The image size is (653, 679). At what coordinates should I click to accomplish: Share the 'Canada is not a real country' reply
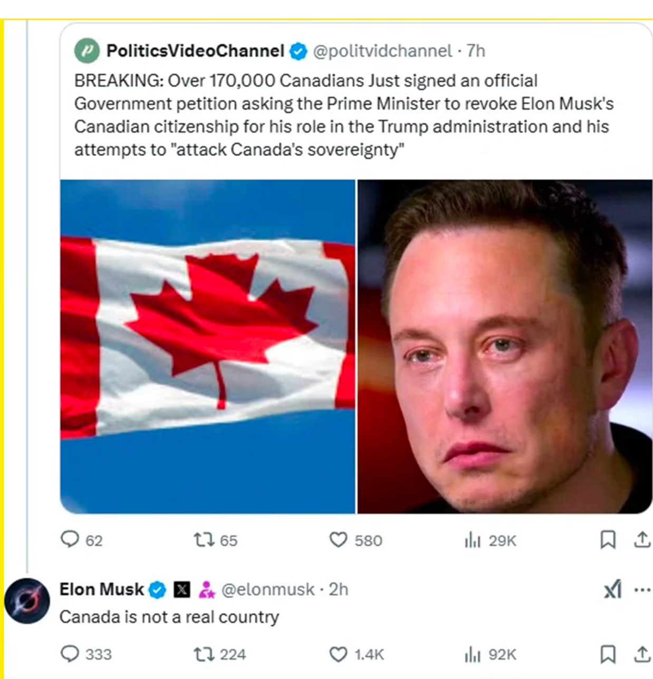coord(642,654)
